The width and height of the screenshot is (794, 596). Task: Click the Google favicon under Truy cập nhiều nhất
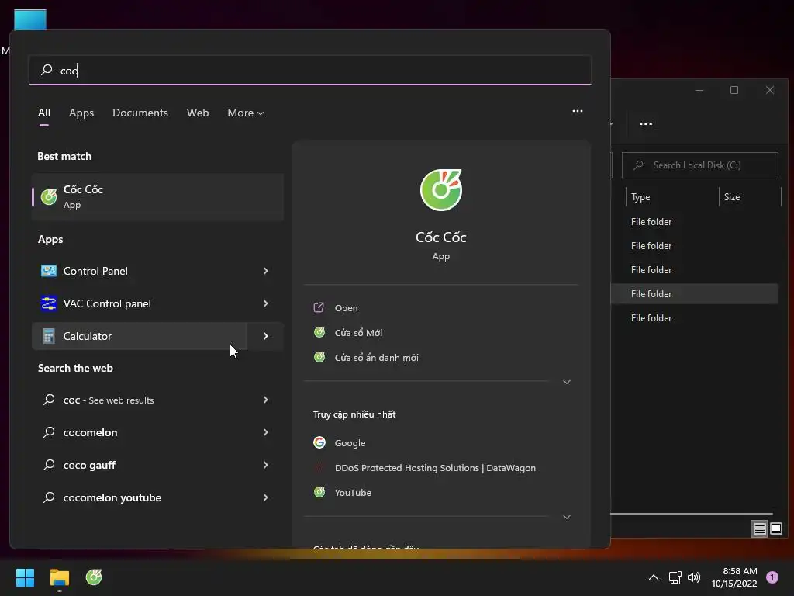(319, 442)
